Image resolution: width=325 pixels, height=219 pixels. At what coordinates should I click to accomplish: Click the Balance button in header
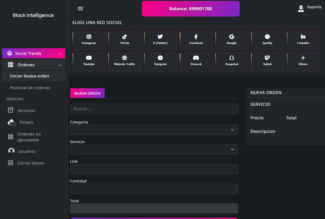point(190,9)
